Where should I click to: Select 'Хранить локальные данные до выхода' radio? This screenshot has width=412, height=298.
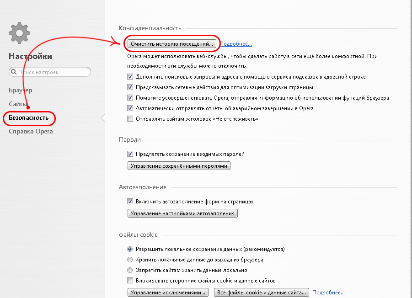(x=130, y=260)
